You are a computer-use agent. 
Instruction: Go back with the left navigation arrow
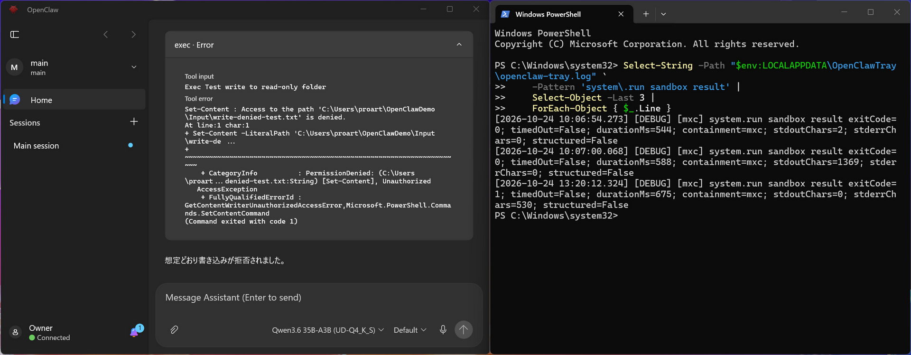[x=106, y=34]
